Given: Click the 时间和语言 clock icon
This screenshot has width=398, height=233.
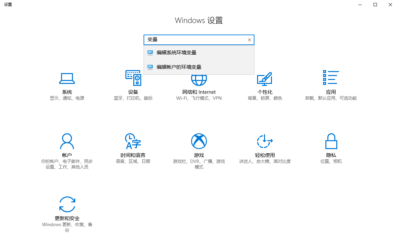Looking at the screenshot, I should [133, 142].
